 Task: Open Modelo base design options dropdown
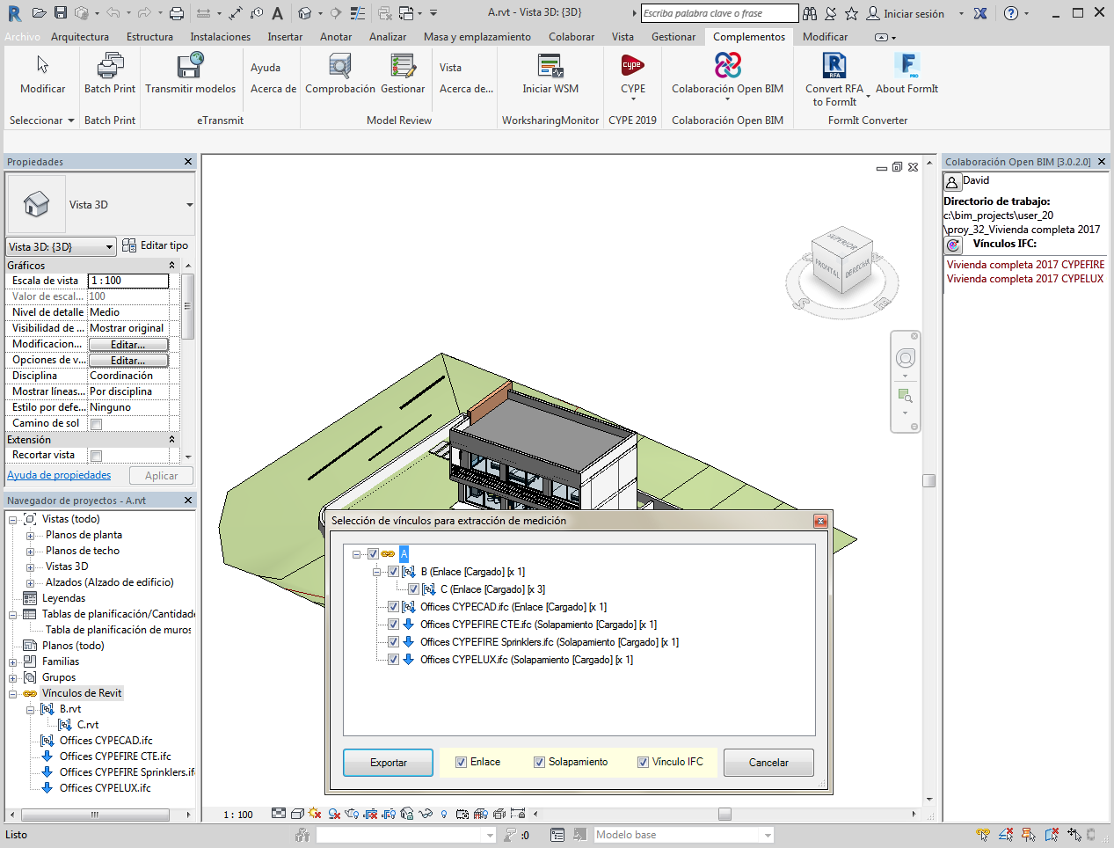coord(768,835)
